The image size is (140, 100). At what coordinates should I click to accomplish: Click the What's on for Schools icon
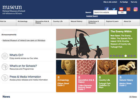5,67
